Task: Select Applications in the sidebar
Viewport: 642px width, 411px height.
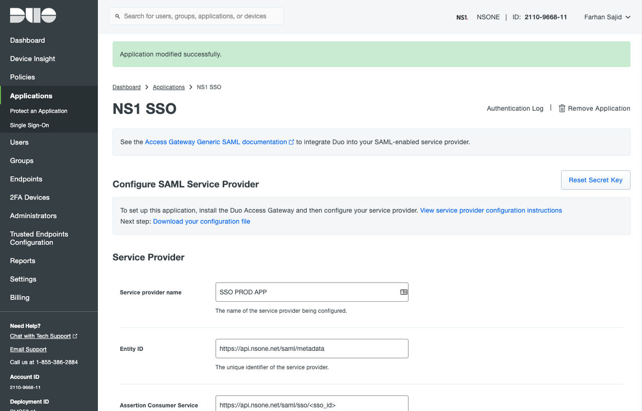Action: [31, 96]
